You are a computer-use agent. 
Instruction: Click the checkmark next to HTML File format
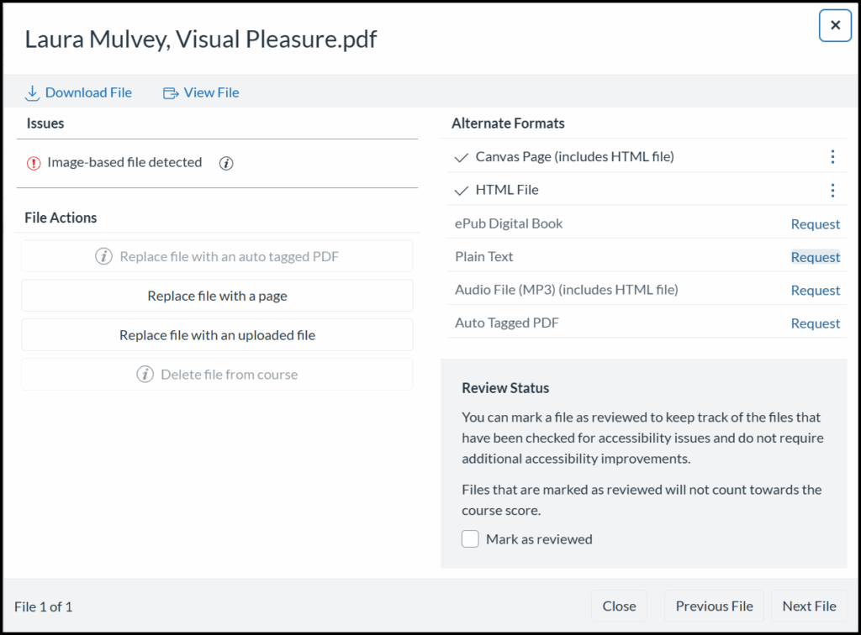coord(461,190)
